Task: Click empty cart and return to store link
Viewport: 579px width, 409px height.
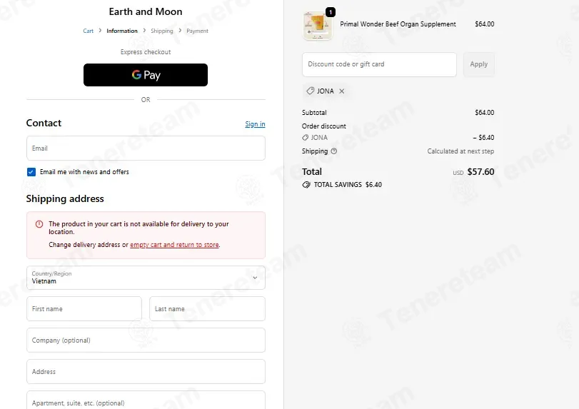Action: (x=174, y=245)
